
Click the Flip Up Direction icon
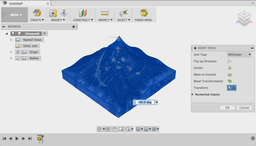pyautogui.click(x=230, y=61)
